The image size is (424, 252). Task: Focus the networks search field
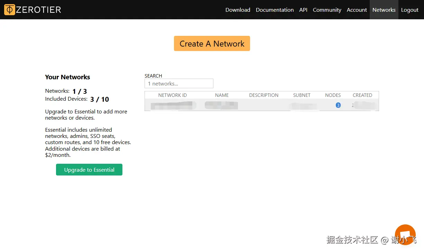point(179,83)
